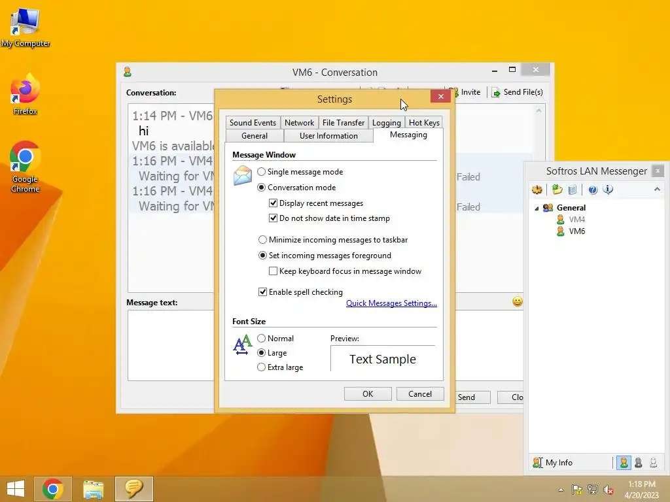Switch to General settings tab
Image resolution: width=670 pixels, height=502 pixels.
(x=255, y=136)
